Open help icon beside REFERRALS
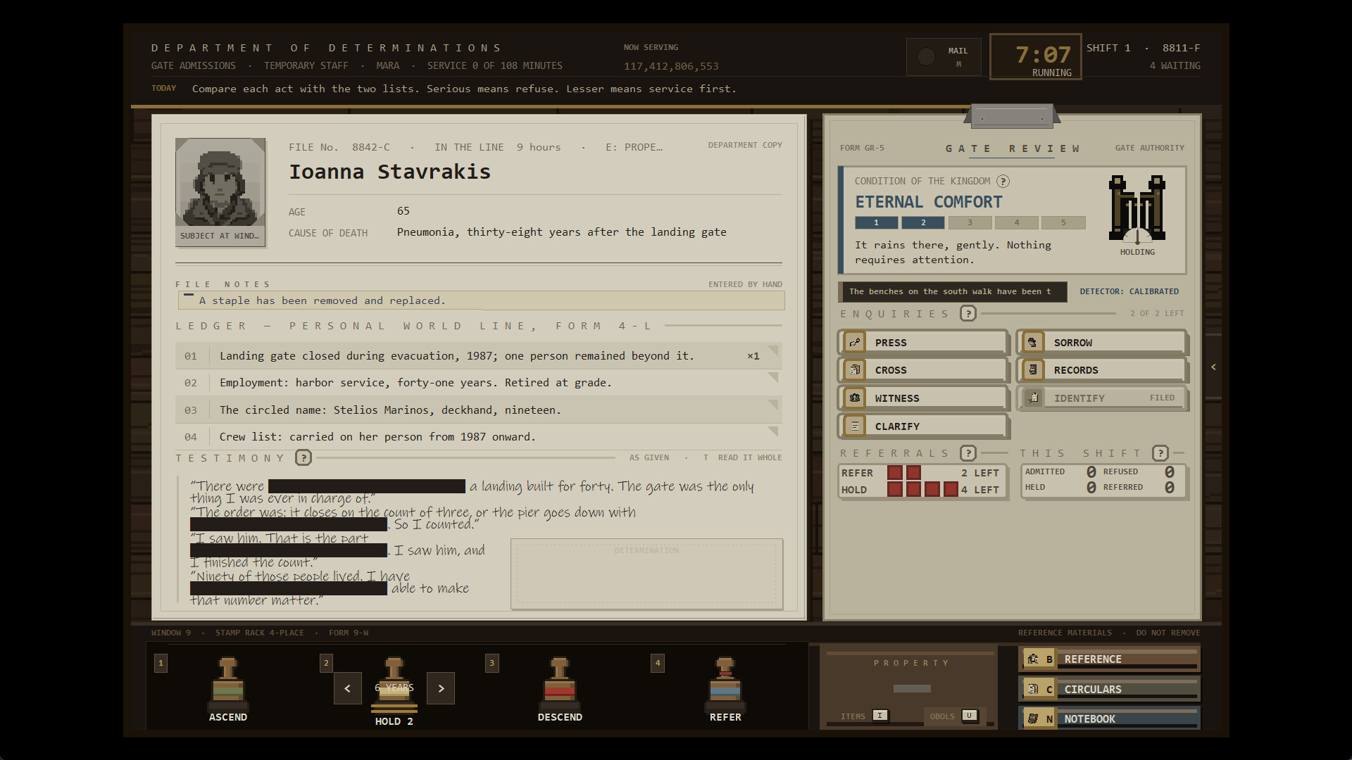 click(968, 453)
